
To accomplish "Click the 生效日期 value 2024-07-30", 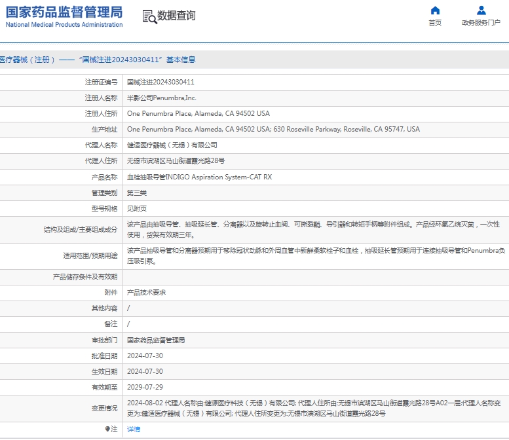I will click(145, 371).
